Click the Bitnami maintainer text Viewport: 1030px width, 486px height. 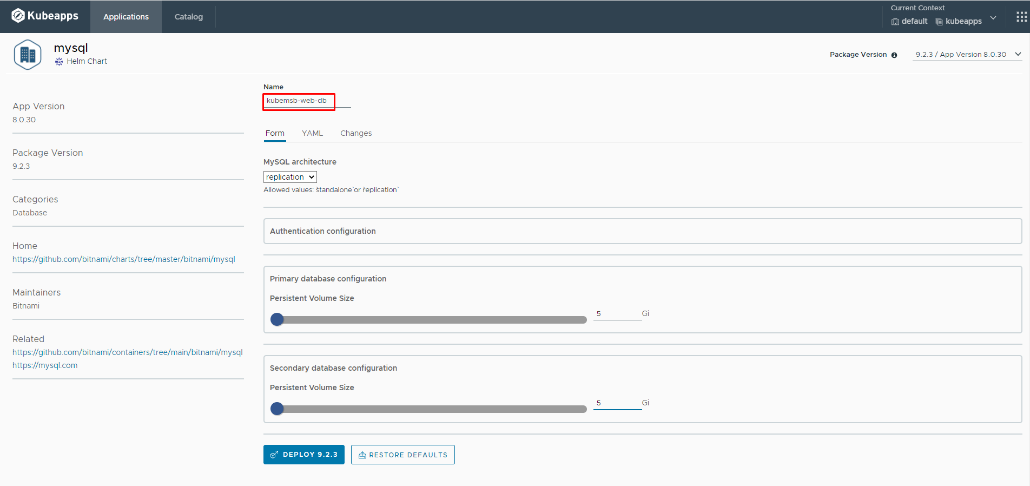tap(26, 306)
